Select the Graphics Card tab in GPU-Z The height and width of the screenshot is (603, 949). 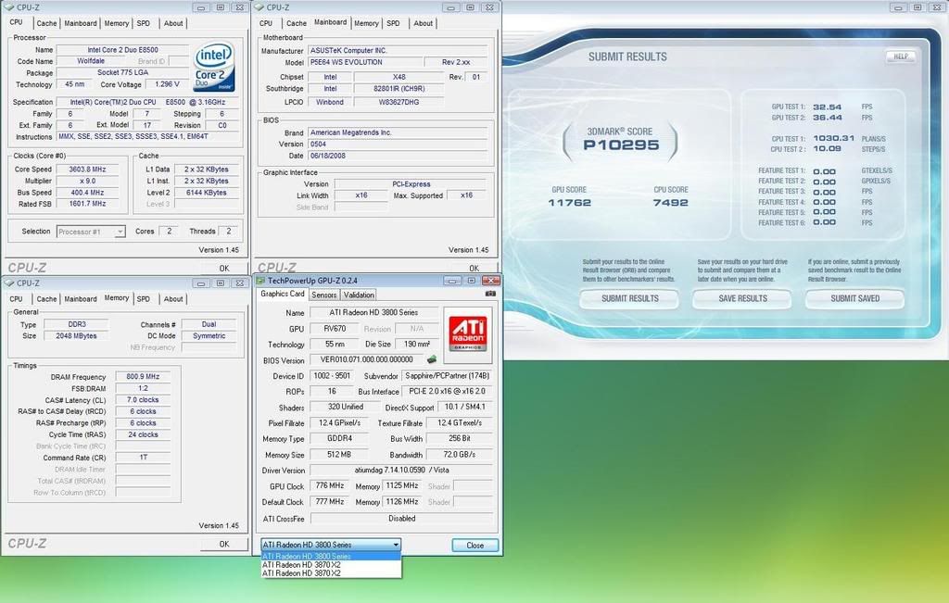pos(283,294)
